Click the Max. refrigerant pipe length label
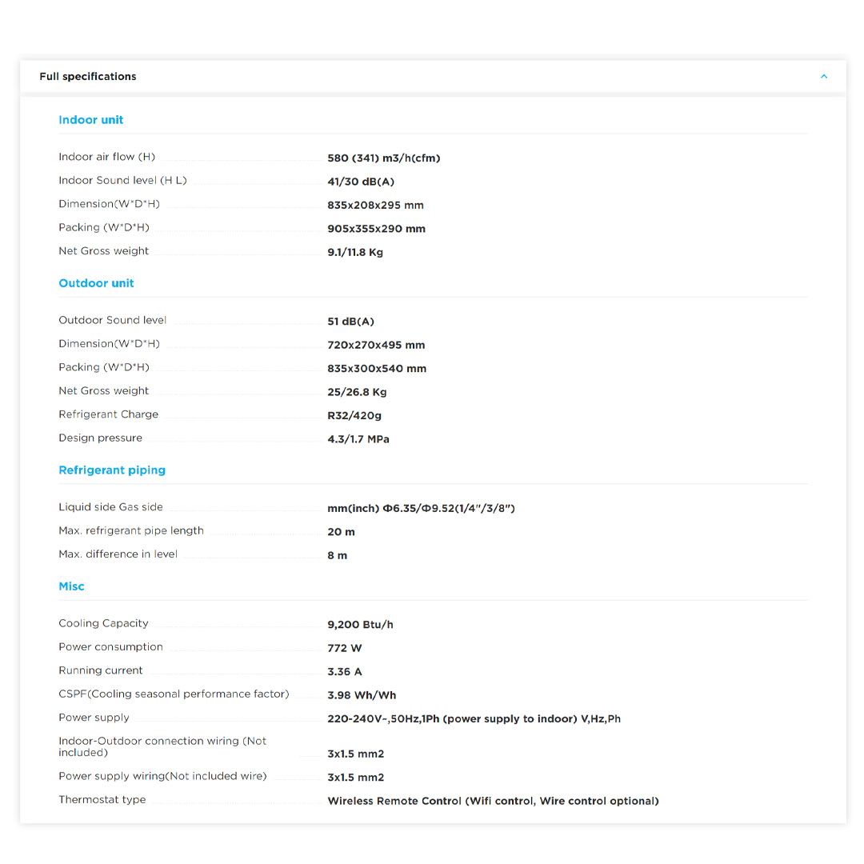Screen dimensions: 864x864 pos(131,530)
